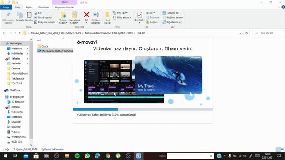Viewport: 285px width, 160px height.
Task: Open the Dosya menu tab
Action: (6, 7)
